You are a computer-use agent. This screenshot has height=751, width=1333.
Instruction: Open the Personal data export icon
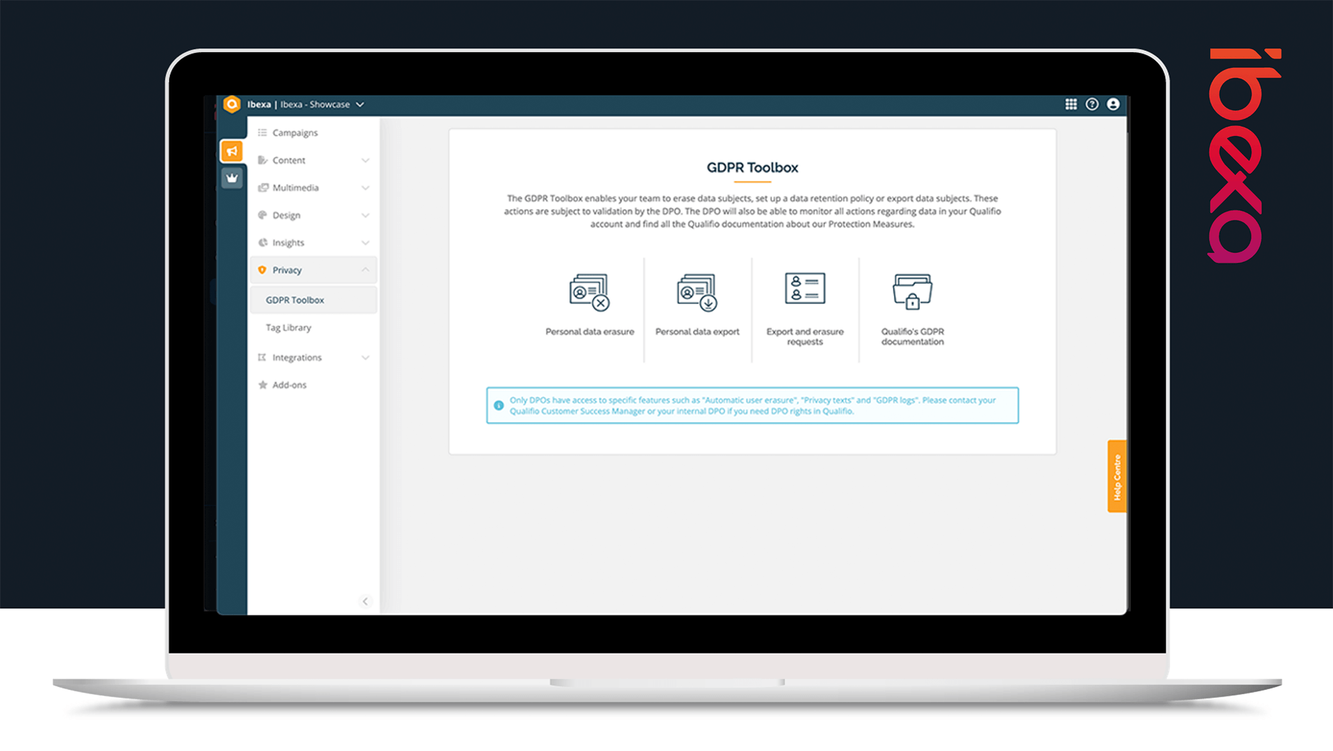tap(696, 292)
